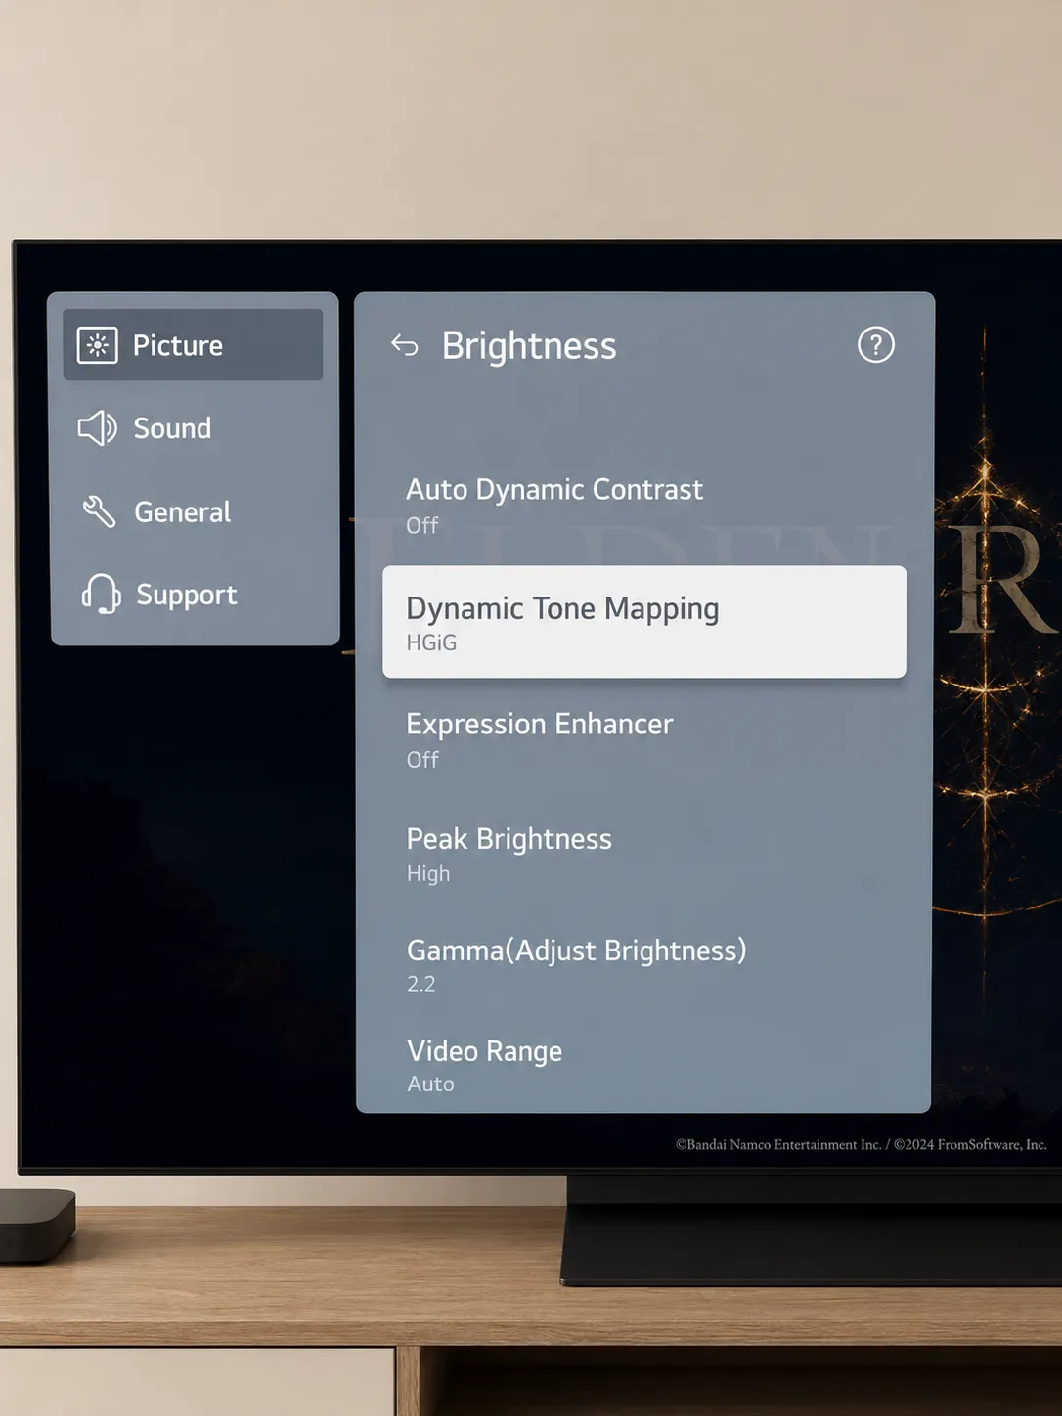Click the HGiG value text

tap(431, 642)
